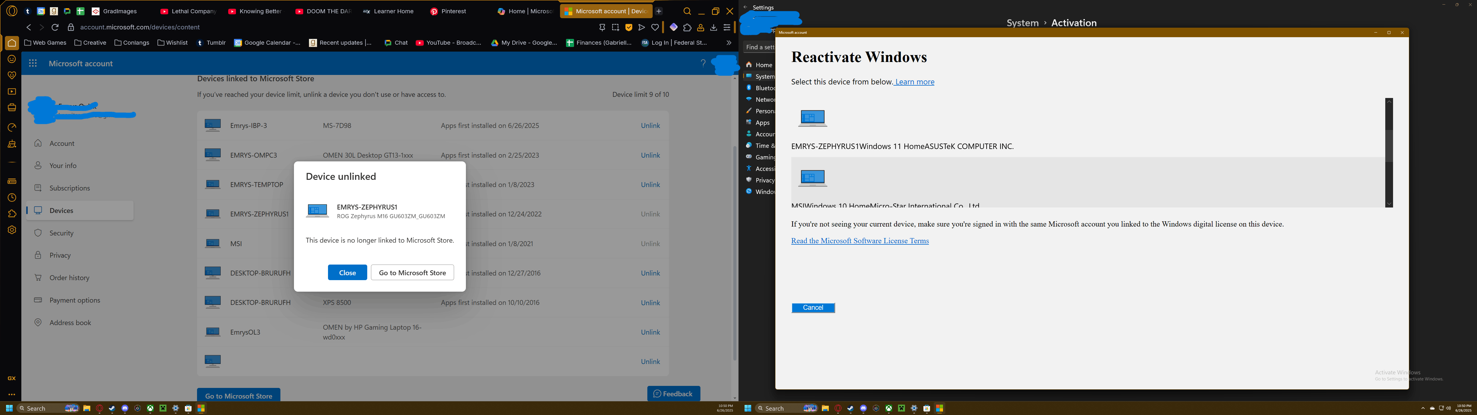Open the Learn more link in Reactivate Windows

tap(915, 82)
